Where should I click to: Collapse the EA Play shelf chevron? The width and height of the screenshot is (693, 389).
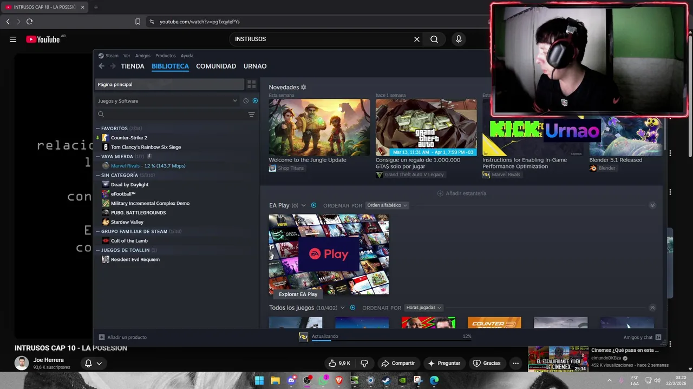coord(652,205)
